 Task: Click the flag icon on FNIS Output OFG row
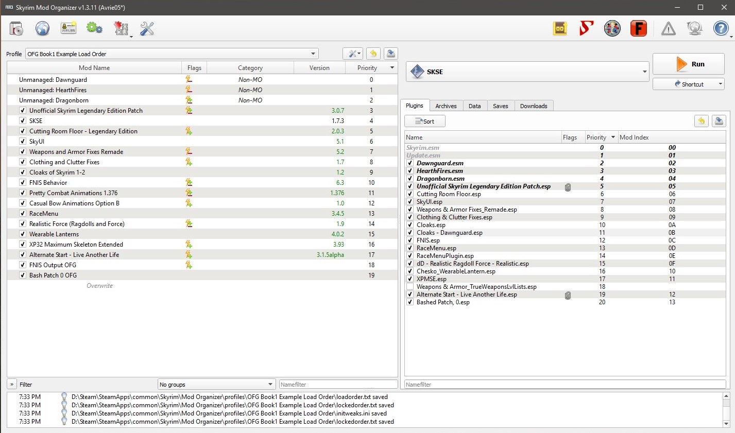[189, 265]
